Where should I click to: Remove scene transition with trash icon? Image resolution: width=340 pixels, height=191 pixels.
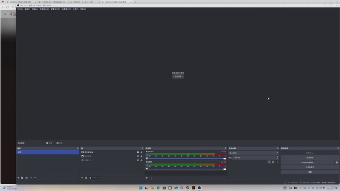pos(273,162)
